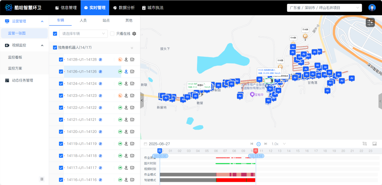Image resolution: width=382 pixels, height=185 pixels.
Task: Enable the 只看在线 checkbox
Action: (112, 34)
